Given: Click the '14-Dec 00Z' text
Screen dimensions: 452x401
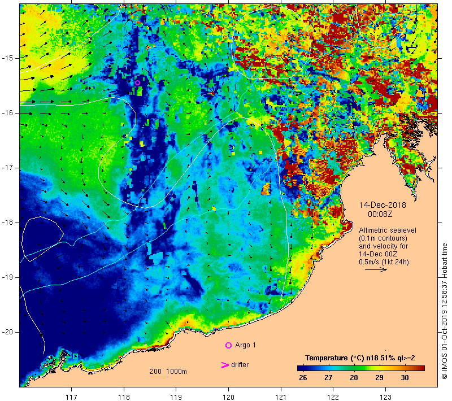Looking at the screenshot, I should [x=378, y=254].
